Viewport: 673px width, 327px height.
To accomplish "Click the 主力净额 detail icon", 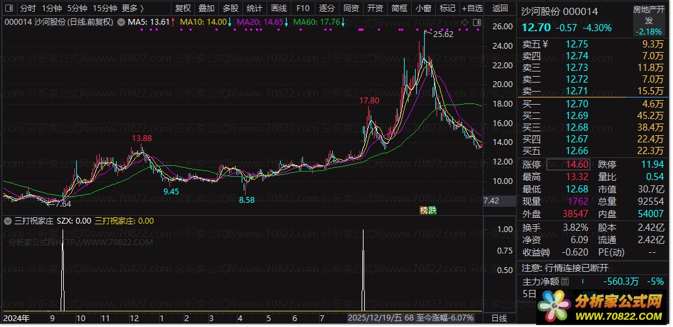I will pyautogui.click(x=565, y=281).
